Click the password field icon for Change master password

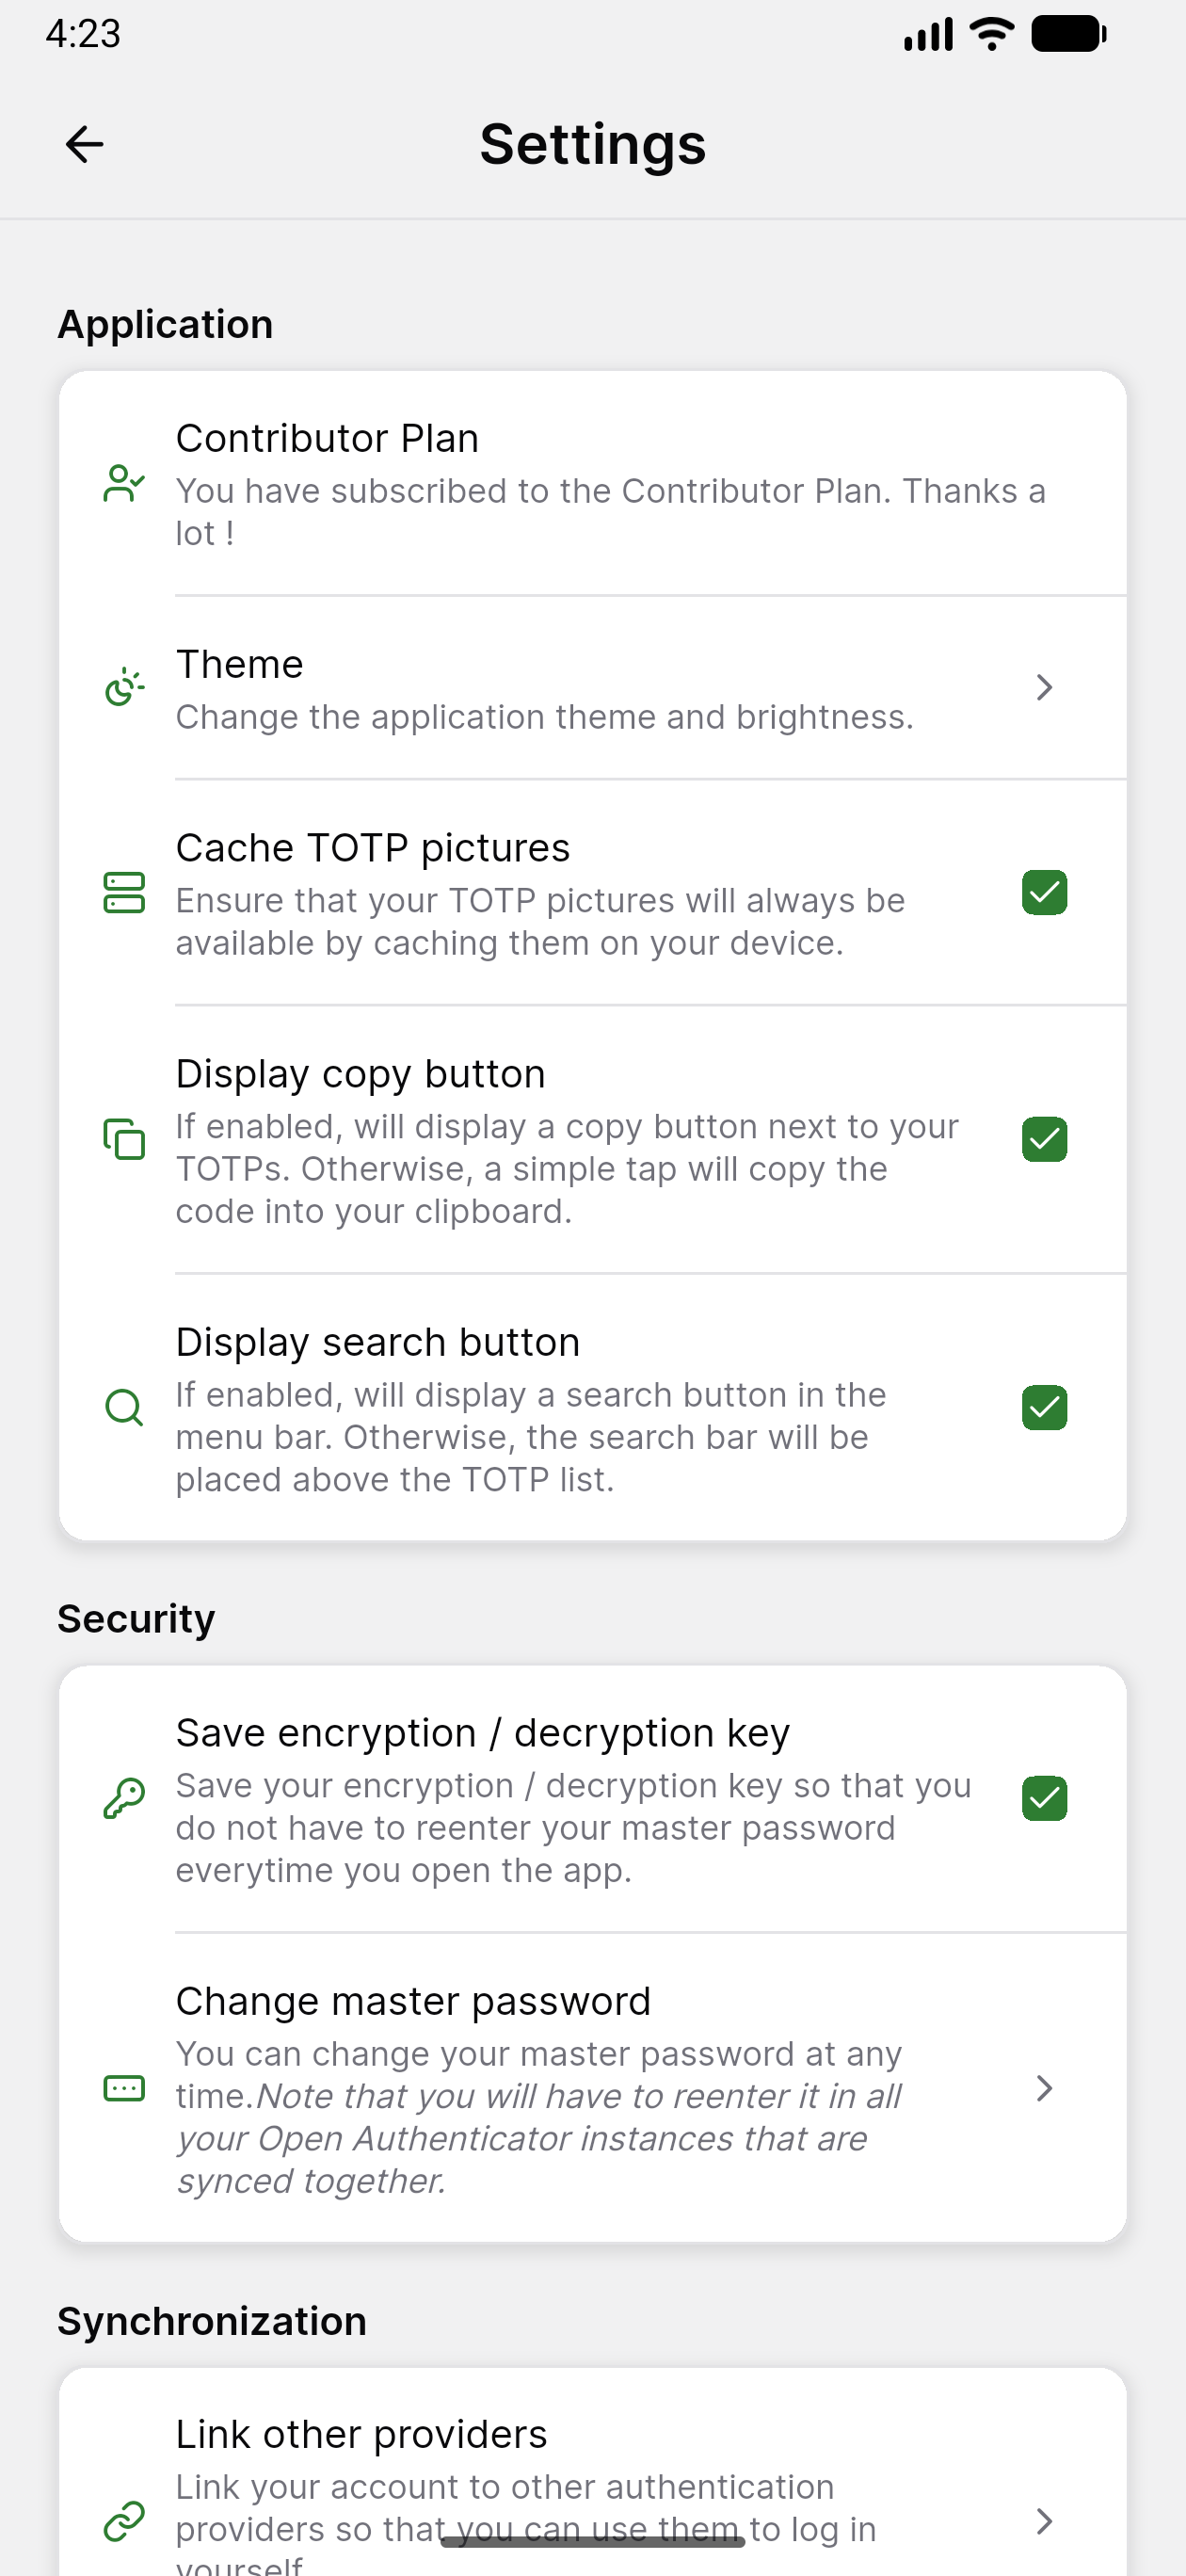click(x=123, y=2089)
